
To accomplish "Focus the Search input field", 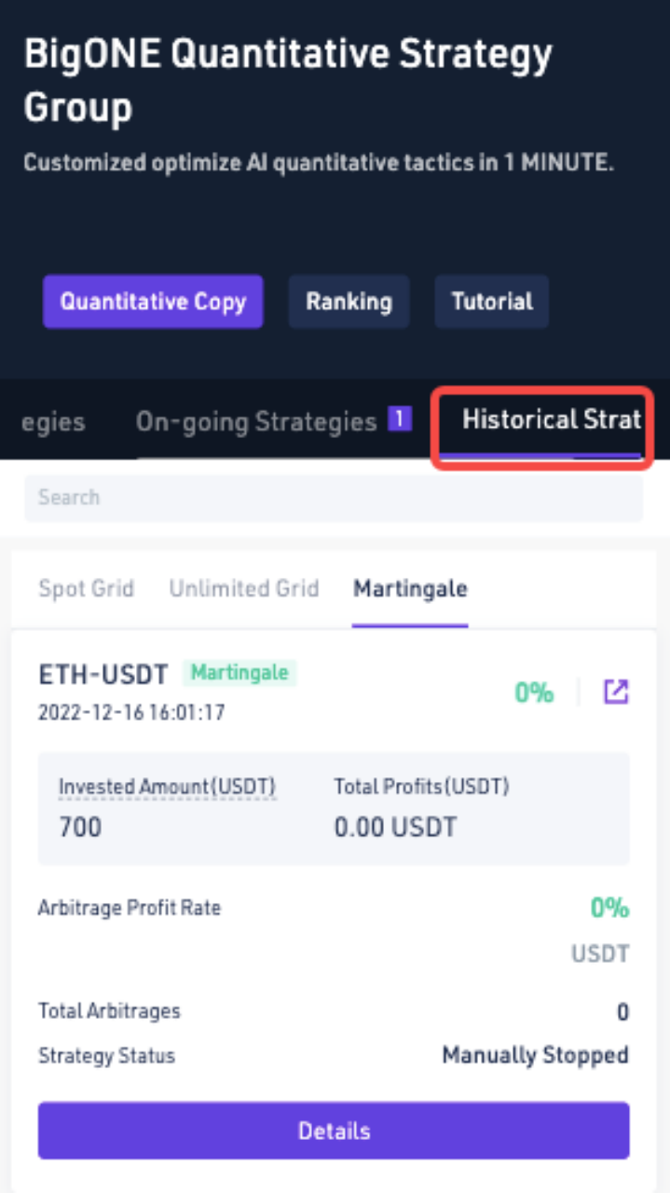I will 334,498.
